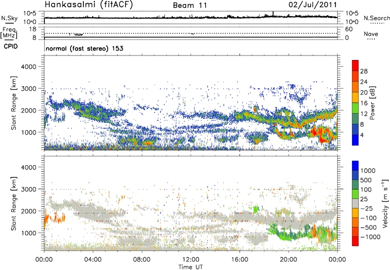Click the '100' velocity scale value
The image size is (390, 270).
[x=366, y=190]
